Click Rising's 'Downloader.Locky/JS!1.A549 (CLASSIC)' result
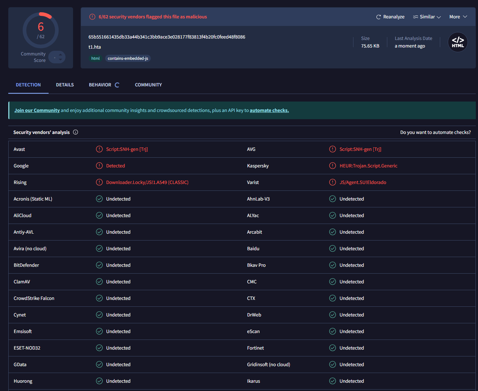Image resolution: width=478 pixels, height=391 pixels. 147,183
